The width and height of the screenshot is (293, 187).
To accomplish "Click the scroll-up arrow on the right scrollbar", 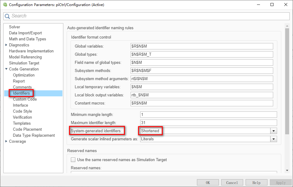I will point(287,26).
